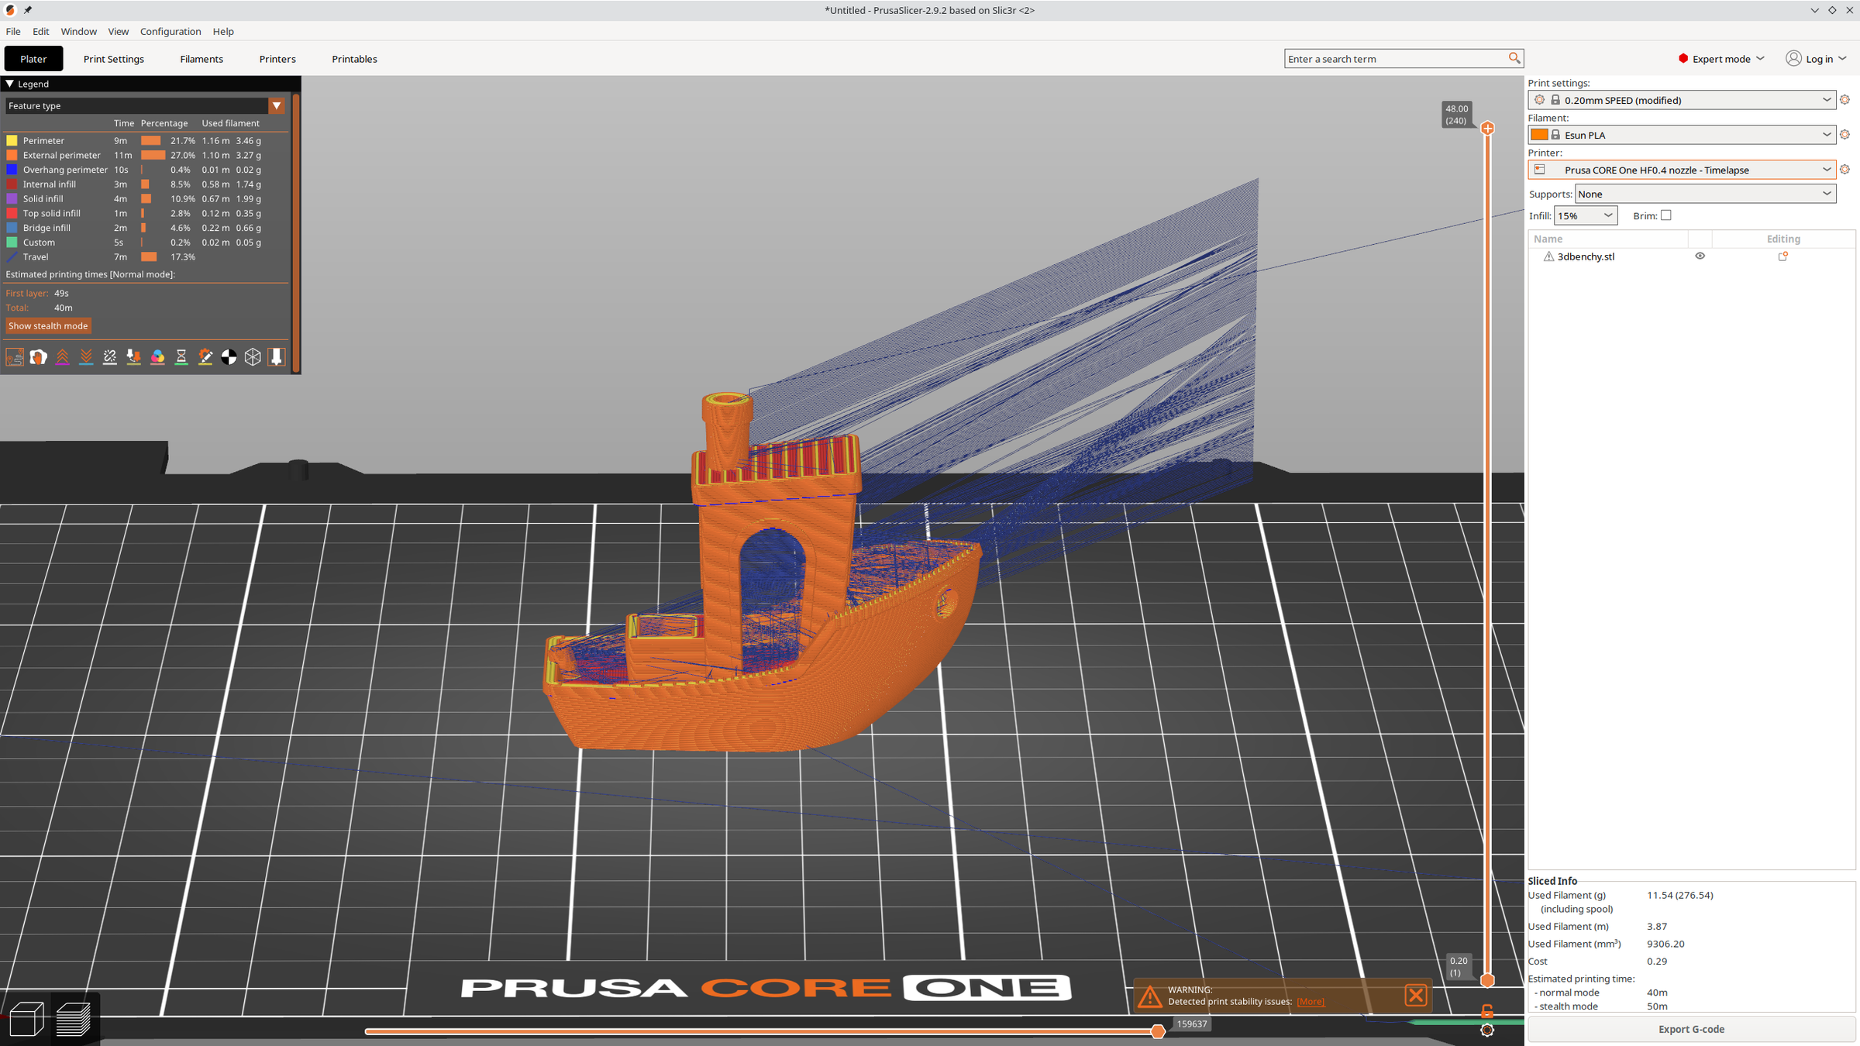Enable the Brim checkbox
The height and width of the screenshot is (1046, 1860).
pyautogui.click(x=1665, y=215)
